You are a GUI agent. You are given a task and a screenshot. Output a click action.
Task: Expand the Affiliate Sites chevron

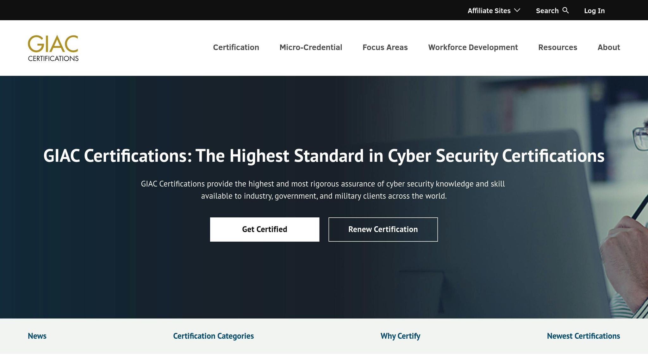click(517, 10)
